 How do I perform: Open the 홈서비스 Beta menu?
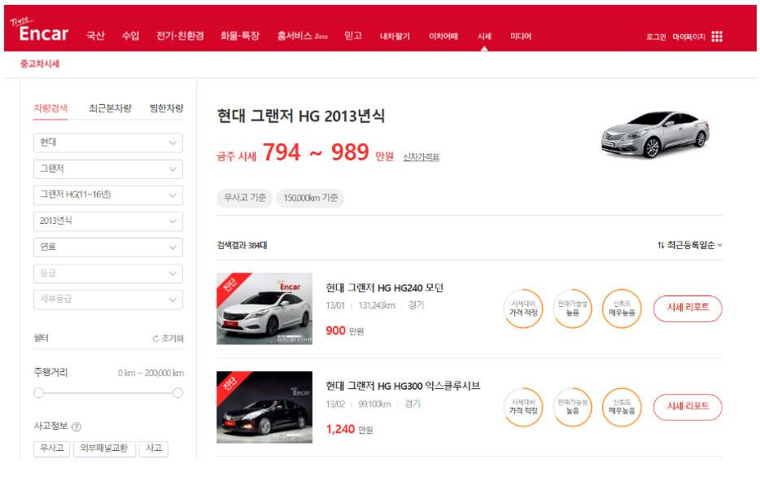303,36
